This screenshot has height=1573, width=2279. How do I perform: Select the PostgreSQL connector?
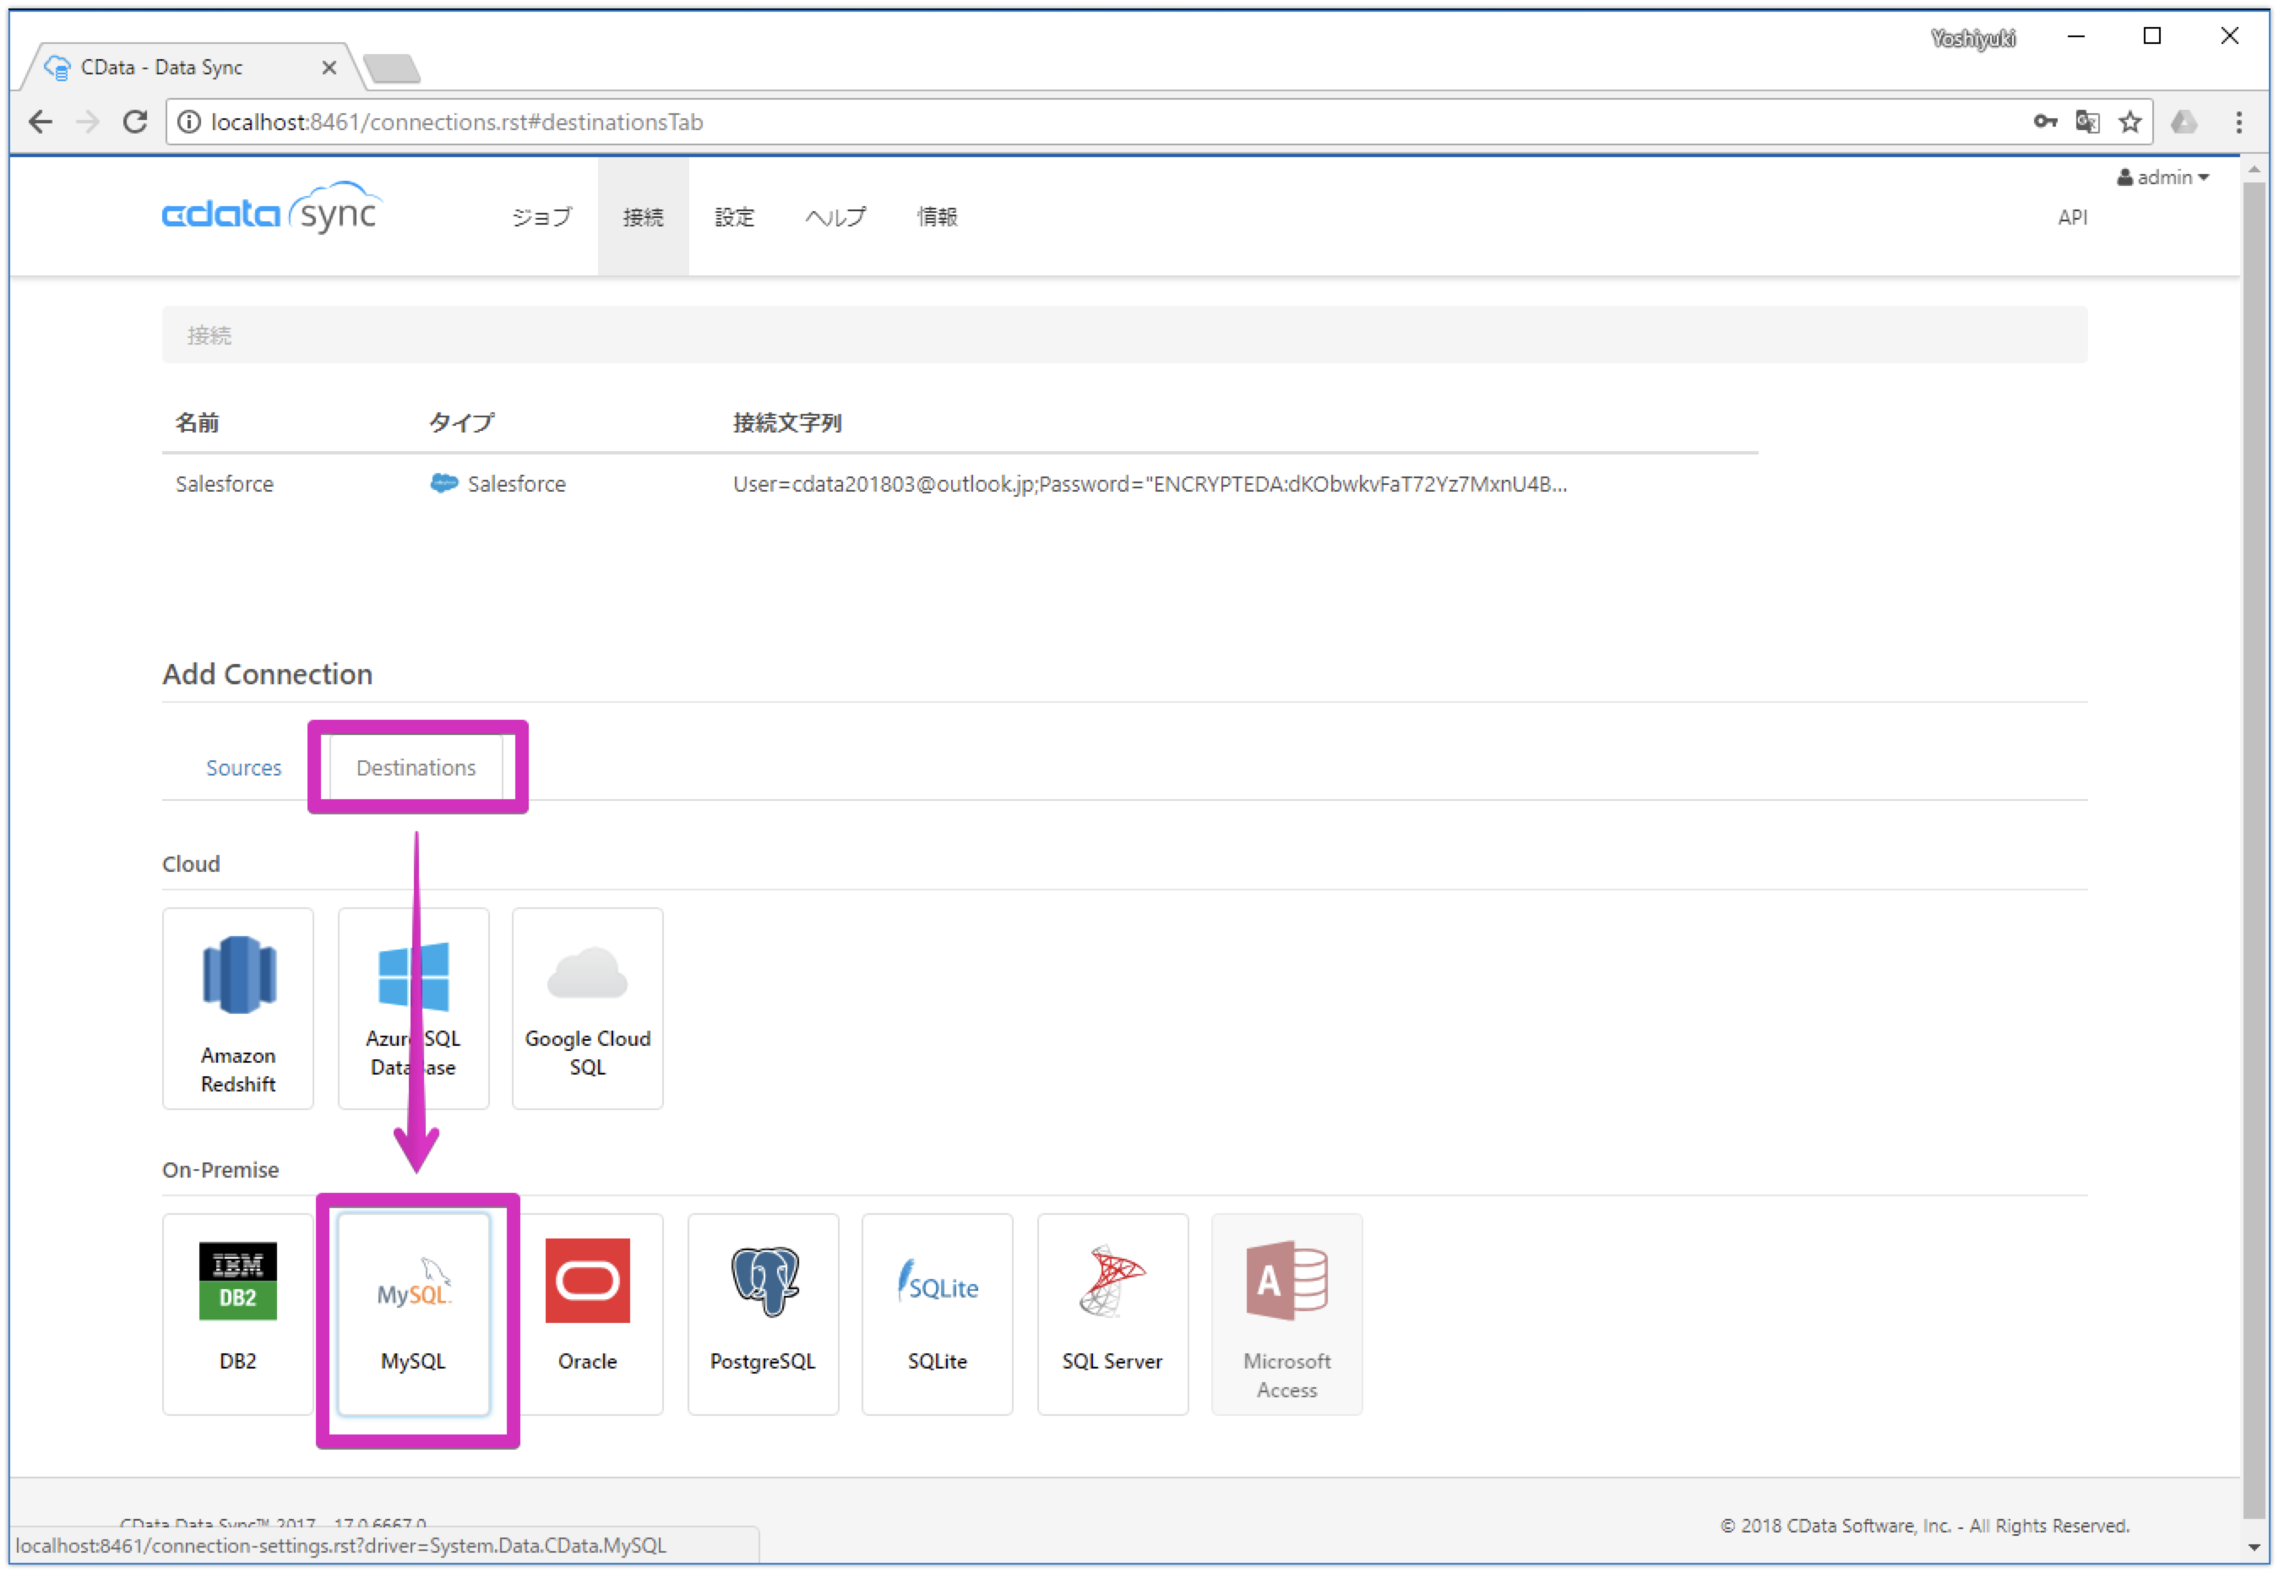[x=763, y=1313]
